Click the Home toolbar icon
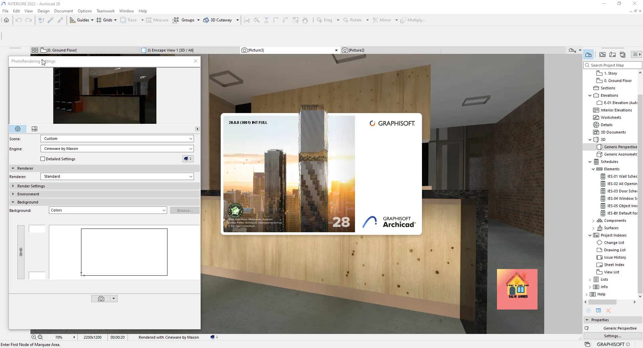The image size is (643, 348). pos(6,20)
